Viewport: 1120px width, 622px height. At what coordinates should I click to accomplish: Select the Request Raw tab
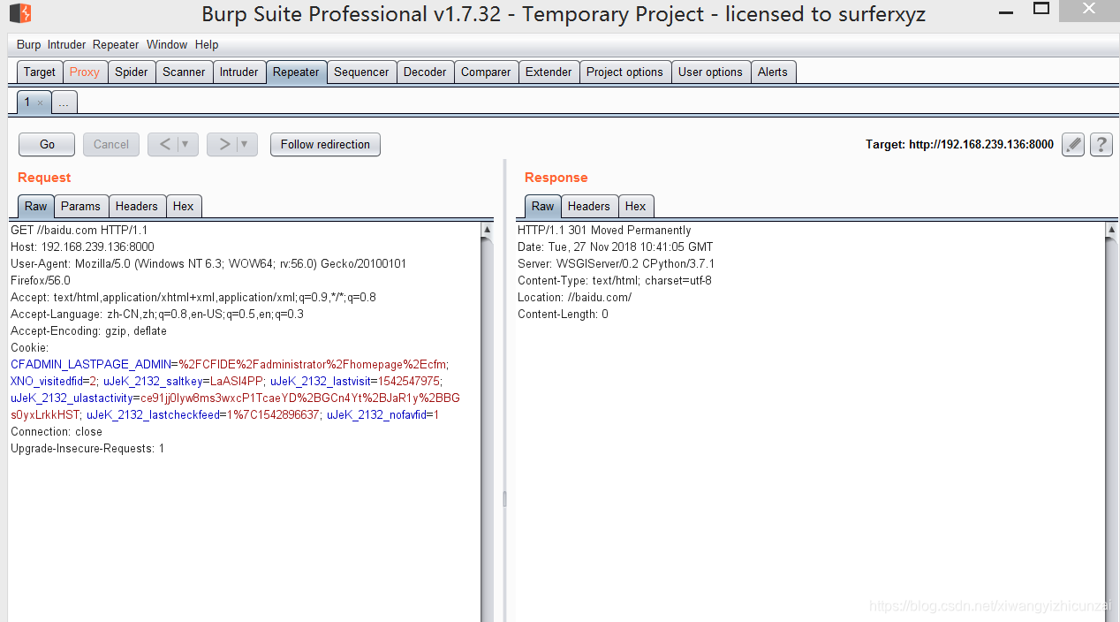[36, 206]
